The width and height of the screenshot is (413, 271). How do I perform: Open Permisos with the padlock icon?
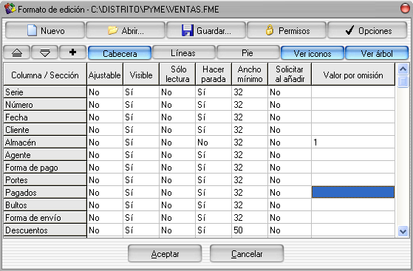click(x=287, y=30)
